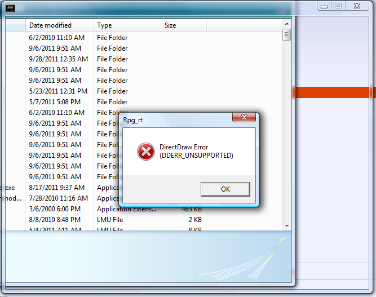Select the LMU File dated 8/8/2010
Image resolution: width=376 pixels, height=297 pixels.
(144, 220)
